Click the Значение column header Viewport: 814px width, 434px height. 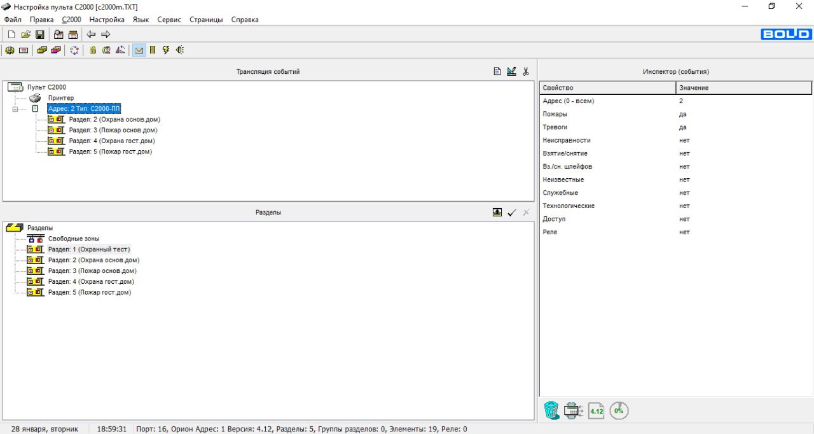click(x=743, y=88)
